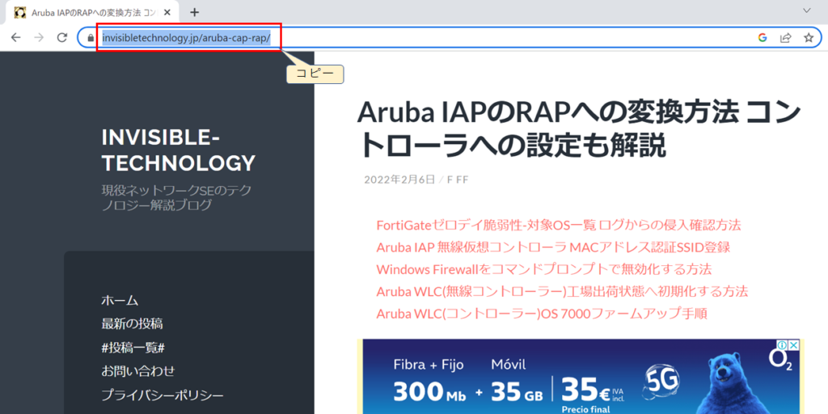Open a new tab with the plus button
Viewport: 828px width, 414px height.
[194, 12]
